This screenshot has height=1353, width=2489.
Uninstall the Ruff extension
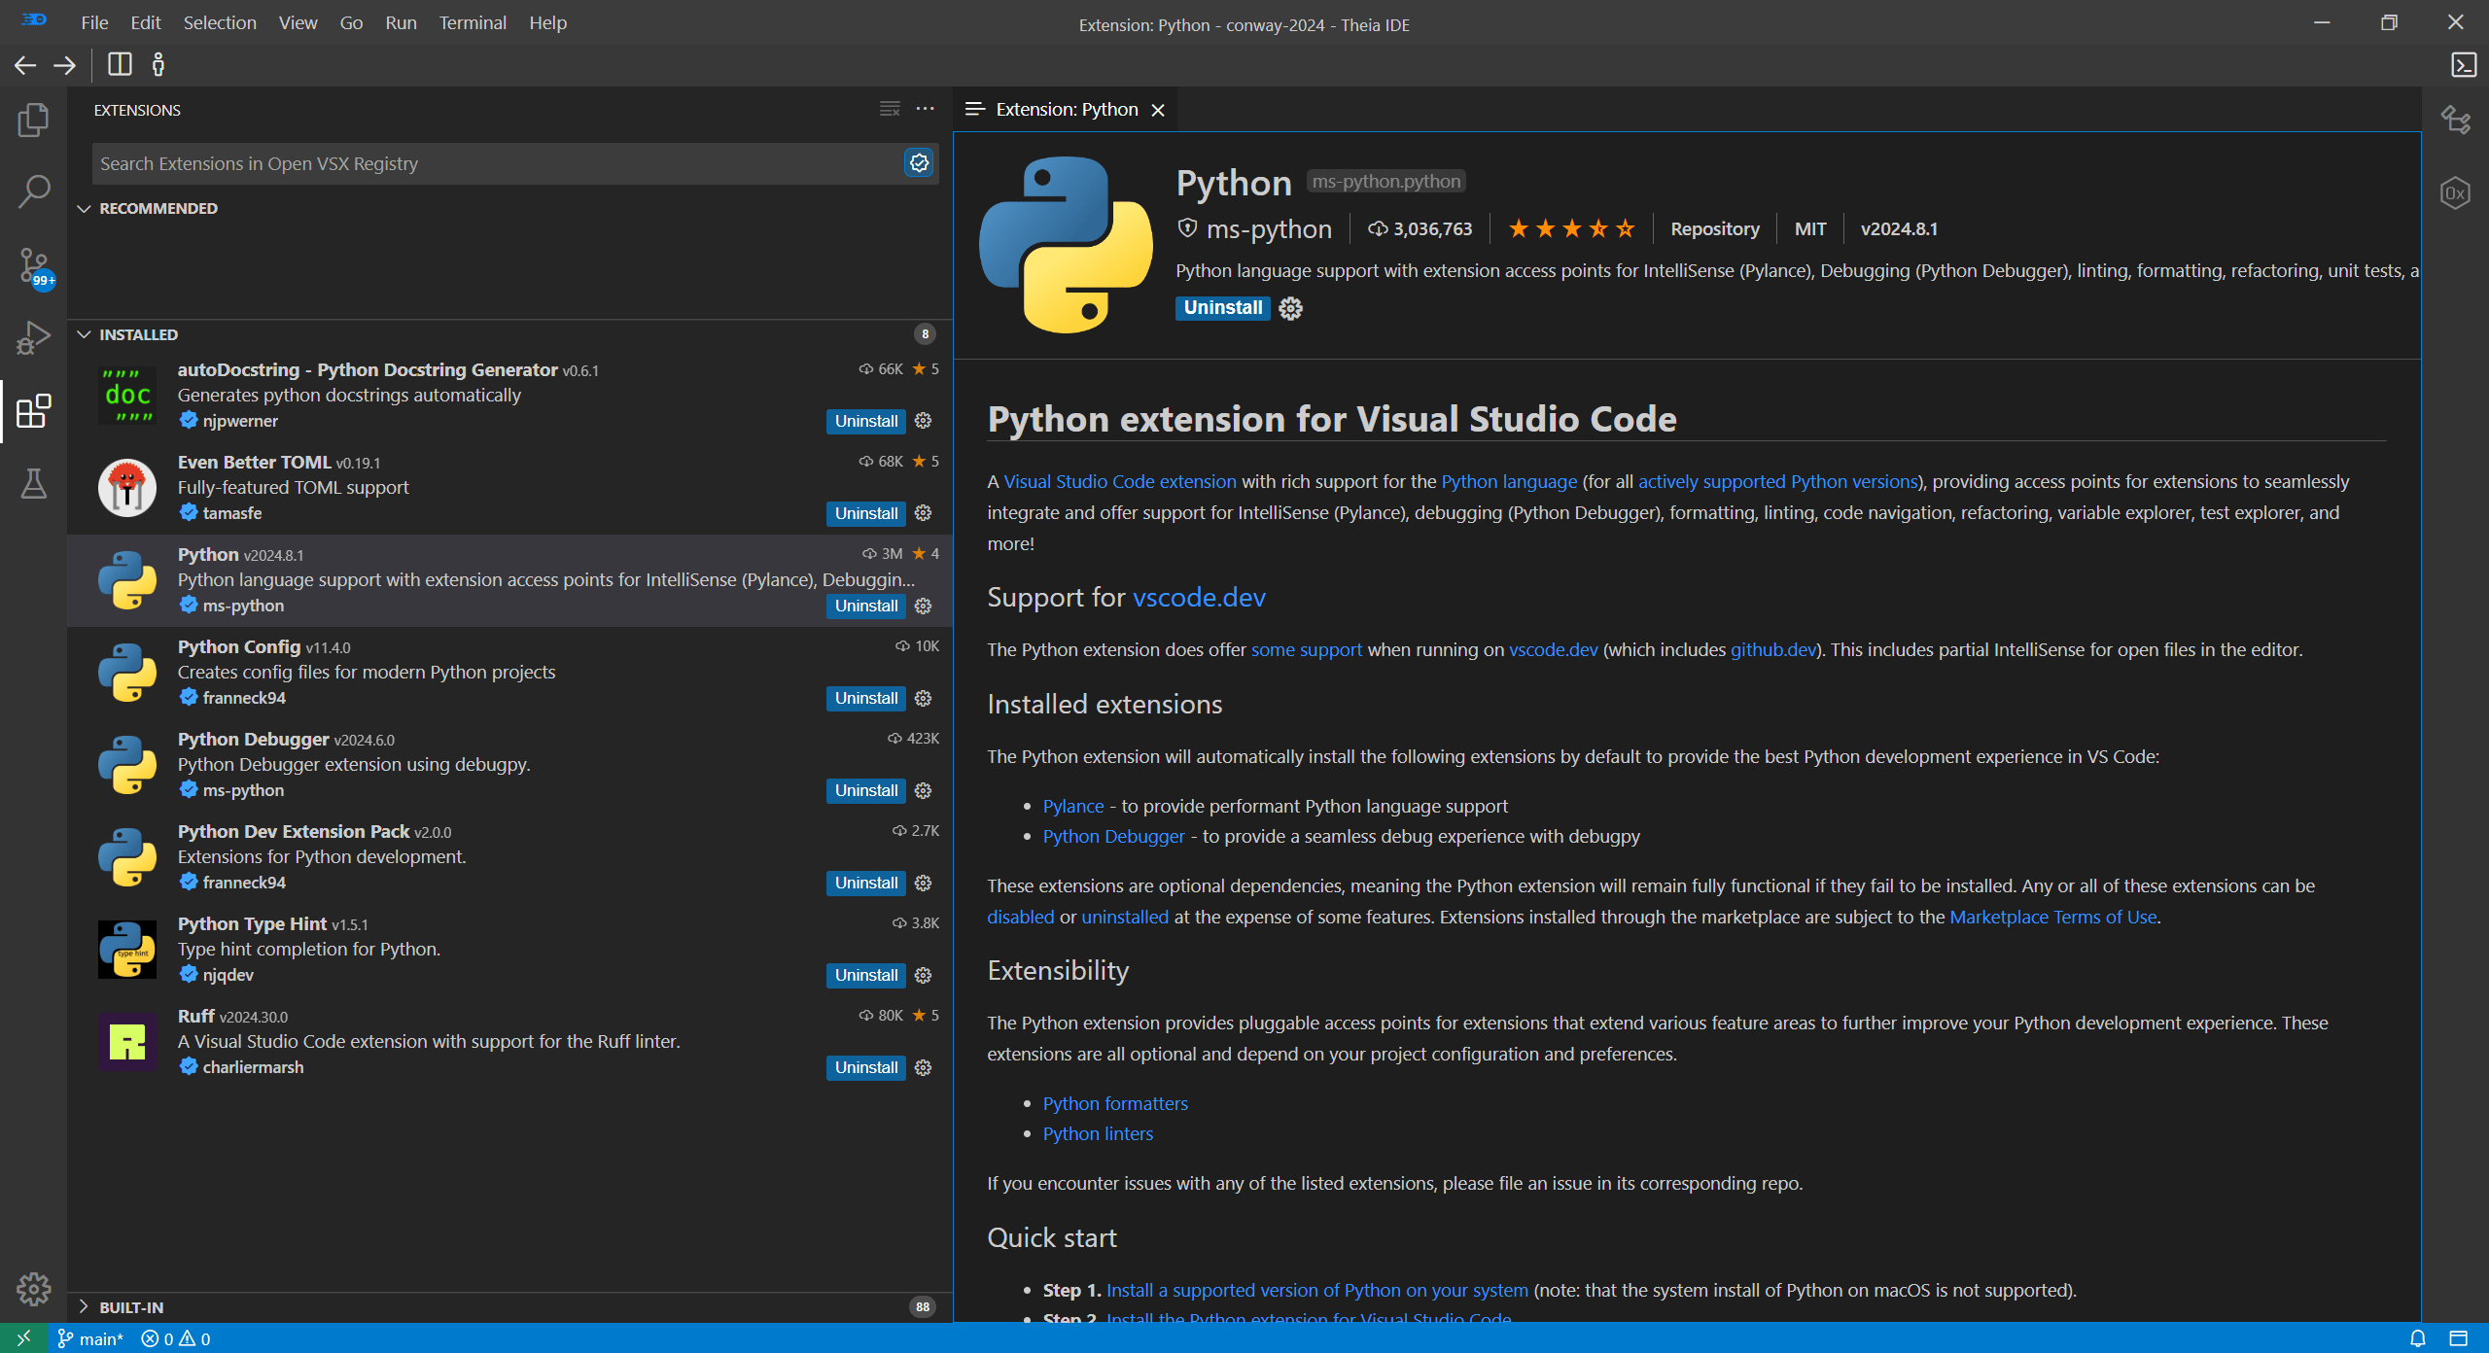coord(864,1066)
